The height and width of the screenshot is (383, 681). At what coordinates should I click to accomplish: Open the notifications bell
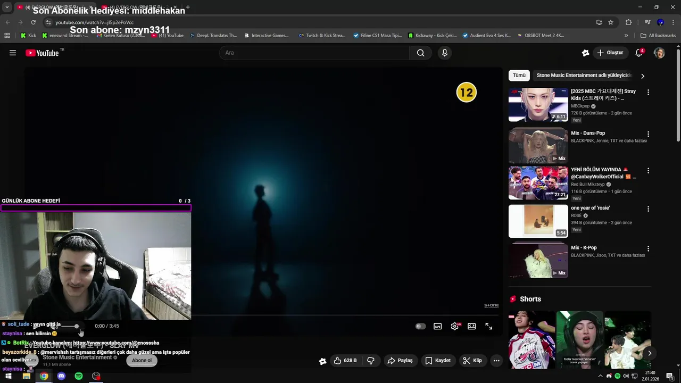pos(640,53)
